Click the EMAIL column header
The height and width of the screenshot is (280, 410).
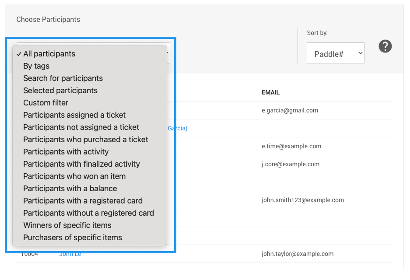coord(270,93)
